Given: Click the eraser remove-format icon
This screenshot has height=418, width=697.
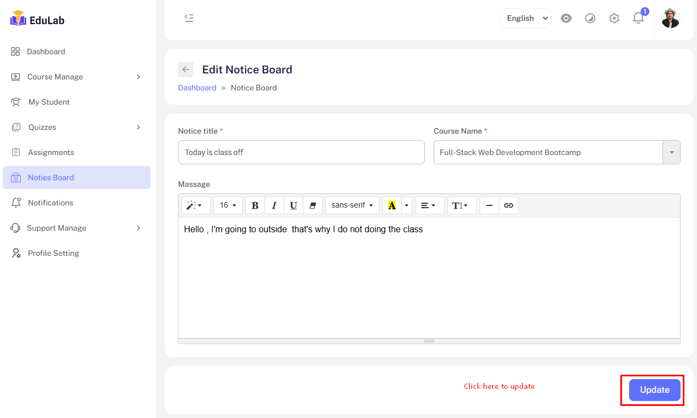Looking at the screenshot, I should click(313, 205).
